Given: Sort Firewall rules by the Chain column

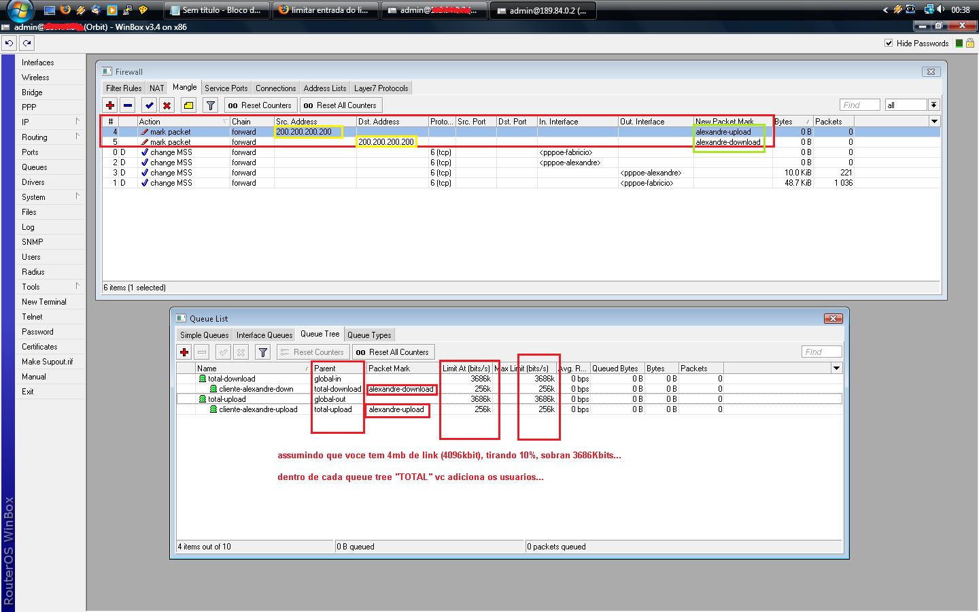Looking at the screenshot, I should (x=252, y=122).
